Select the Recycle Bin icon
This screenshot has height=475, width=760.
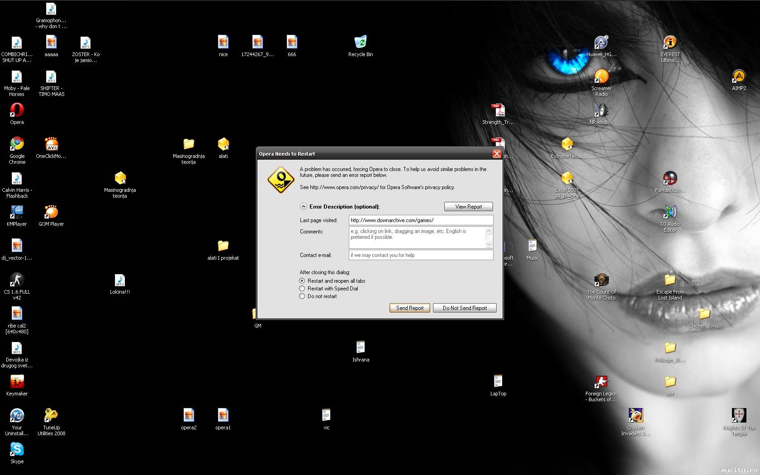coord(361,43)
